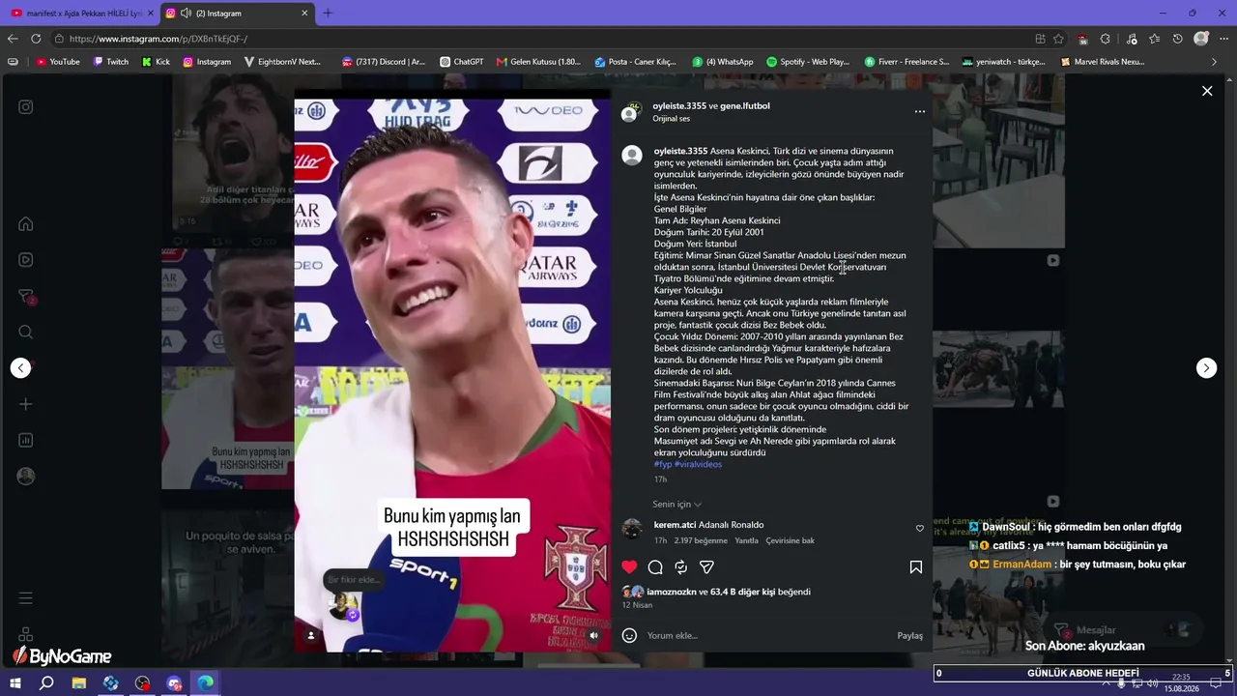Screen dimensions: 1237x696
Task: Click 'Yanıtla' under kerem.atci's comment
Action: point(746,540)
